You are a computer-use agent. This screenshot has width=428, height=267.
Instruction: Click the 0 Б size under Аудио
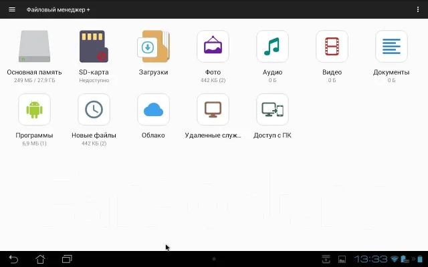click(272, 80)
